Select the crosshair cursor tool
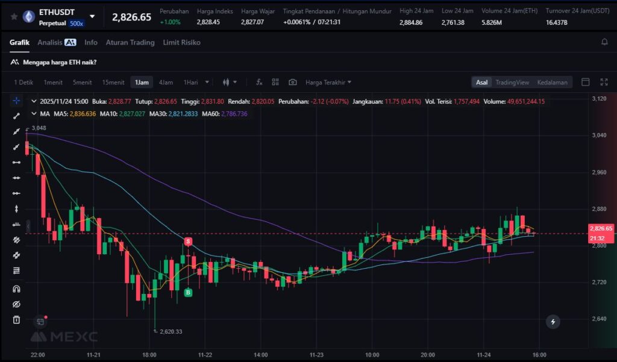The width and height of the screenshot is (617, 362). coord(16,101)
